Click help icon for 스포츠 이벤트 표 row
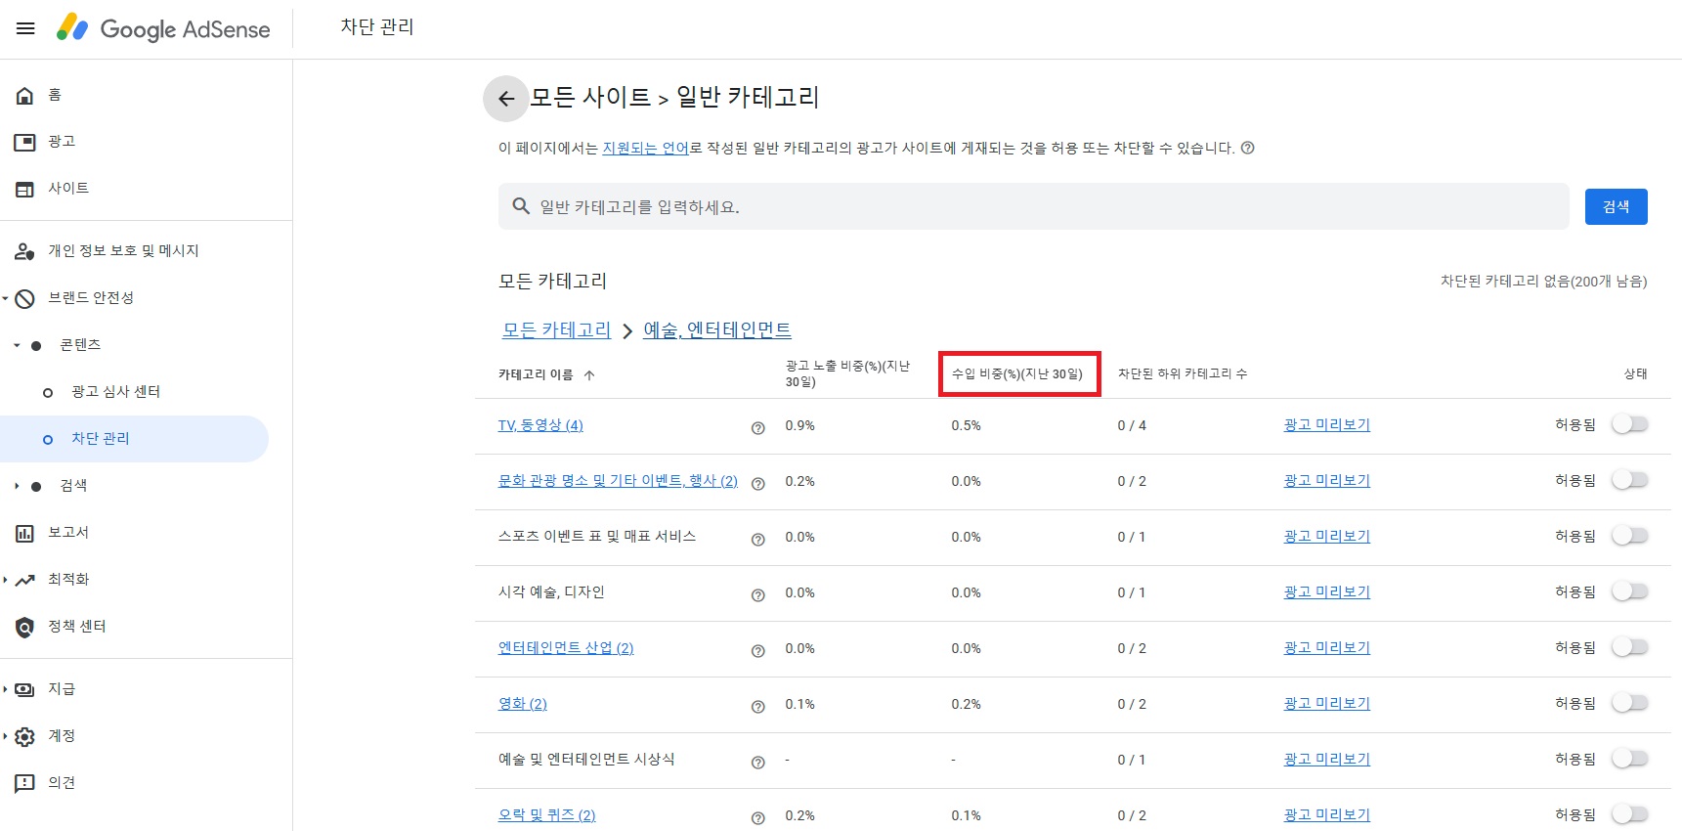The image size is (1682, 831). [x=757, y=539]
